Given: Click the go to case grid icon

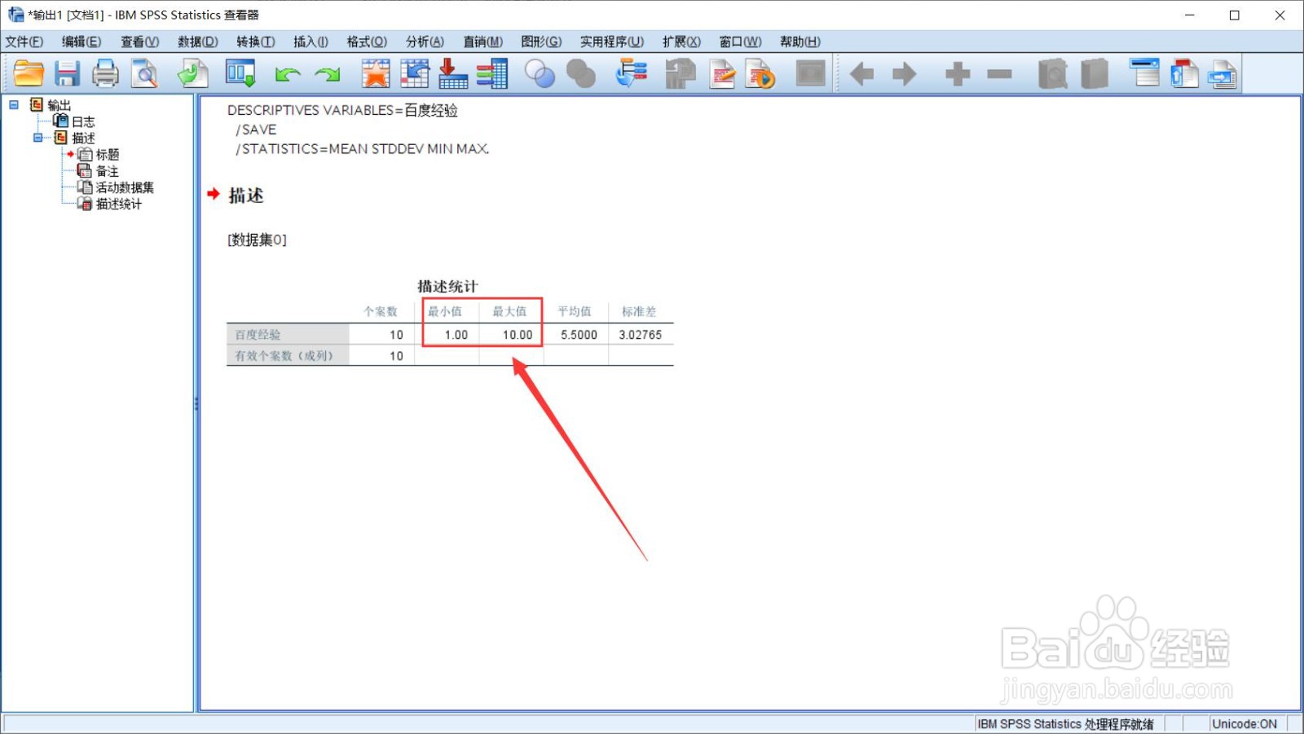Looking at the screenshot, I should click(415, 74).
